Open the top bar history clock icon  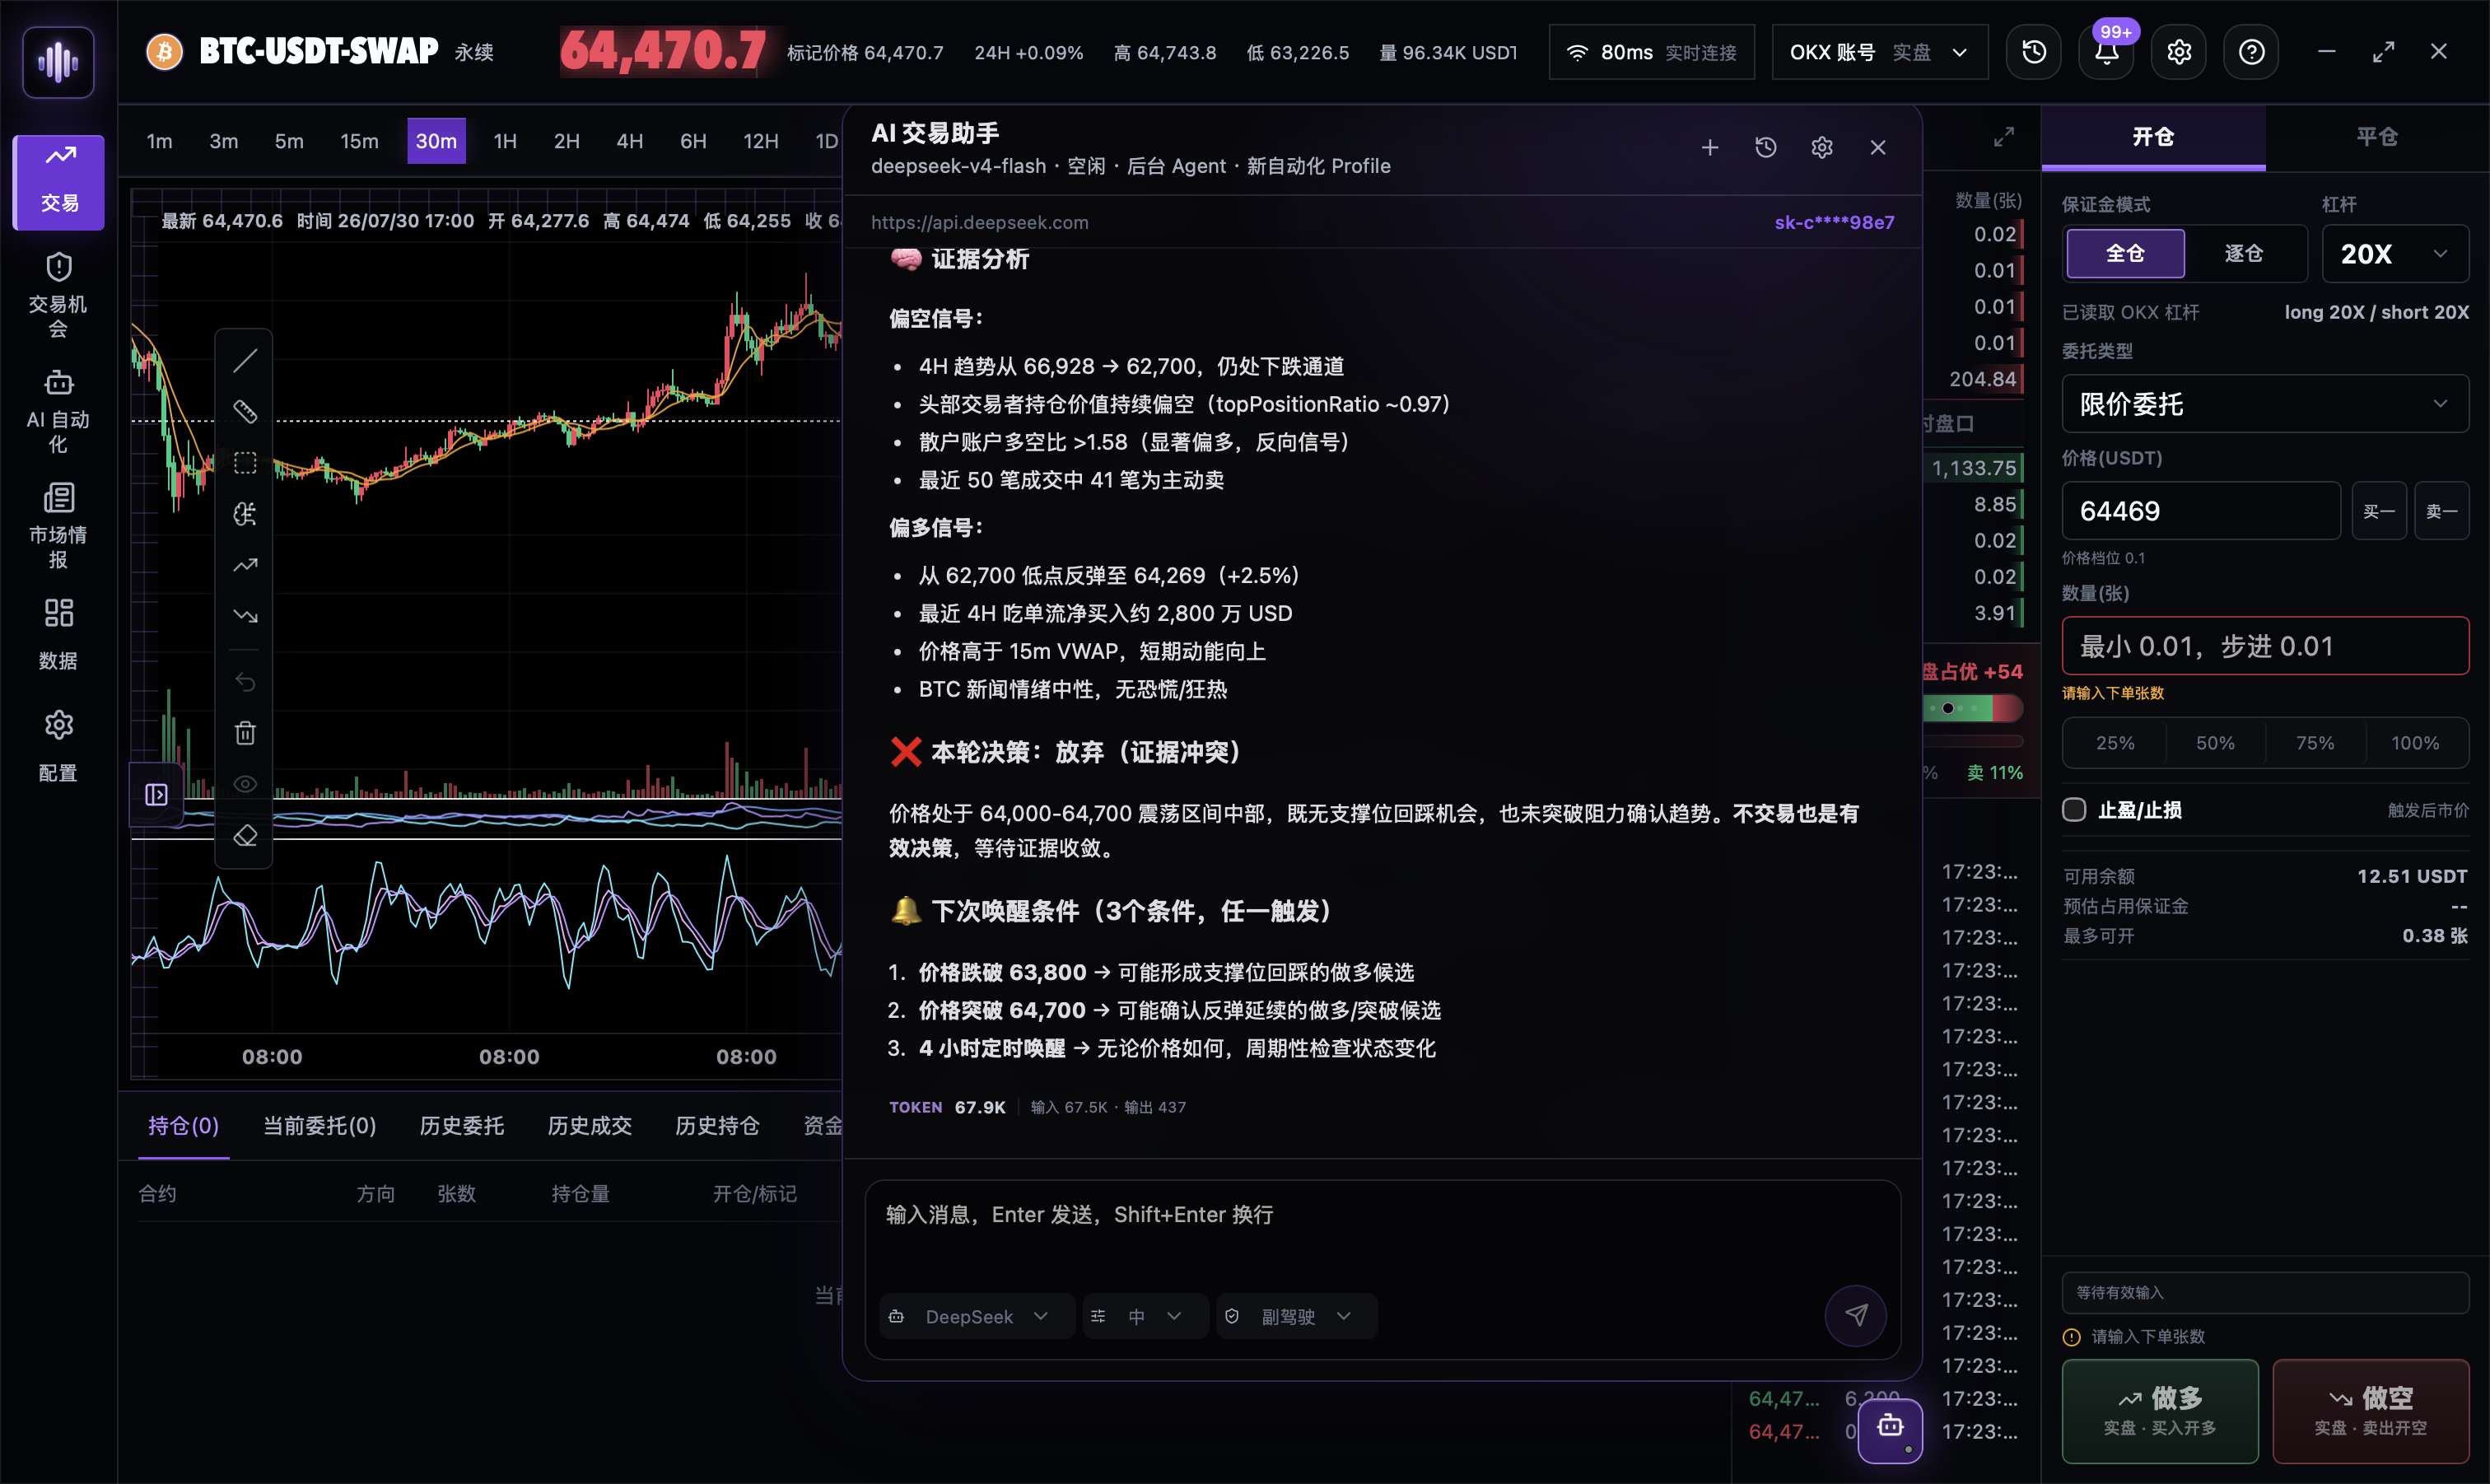[x=2034, y=52]
